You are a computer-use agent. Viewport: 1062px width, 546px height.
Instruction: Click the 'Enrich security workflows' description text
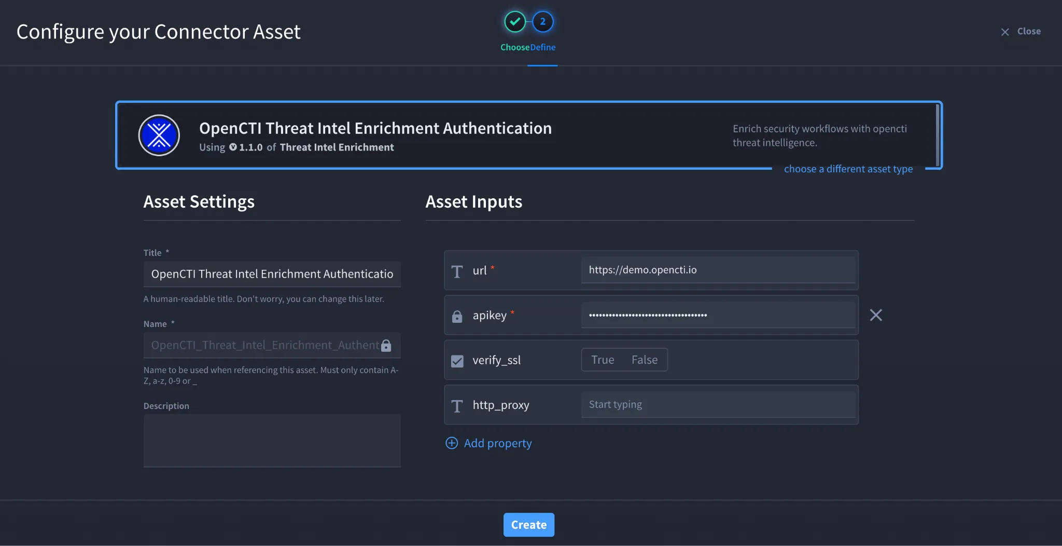(819, 135)
